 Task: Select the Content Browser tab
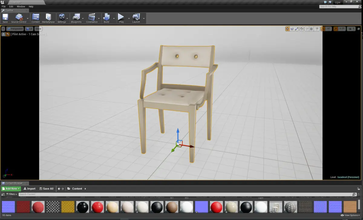pos(15,183)
